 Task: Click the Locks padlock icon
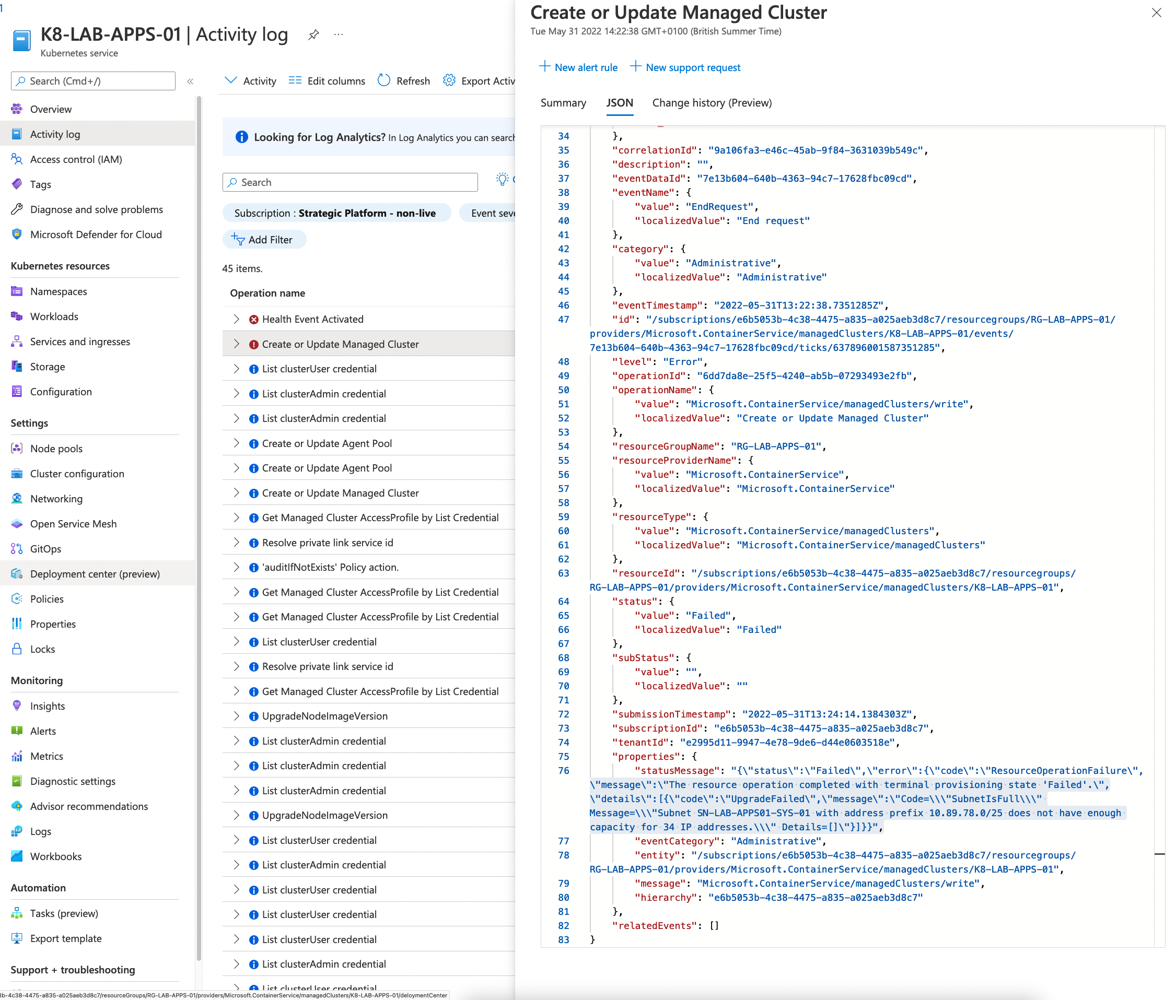[x=17, y=649]
